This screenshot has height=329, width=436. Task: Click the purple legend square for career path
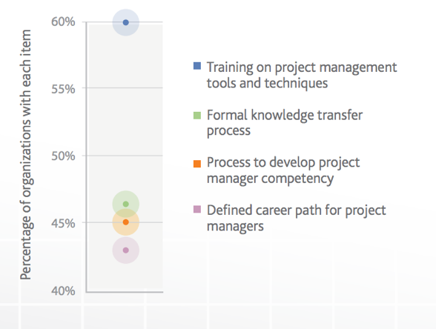pos(197,209)
